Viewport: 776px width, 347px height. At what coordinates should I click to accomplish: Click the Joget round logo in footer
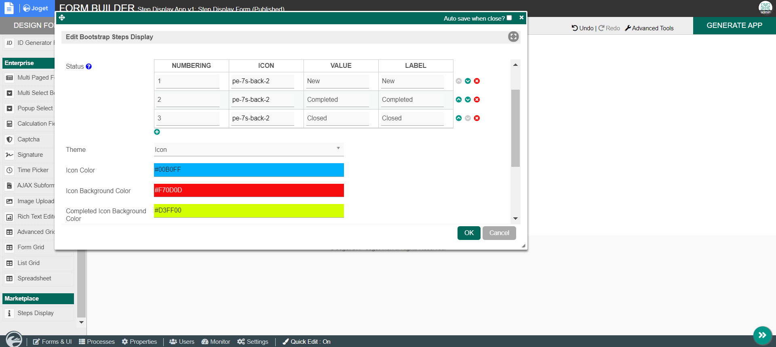click(14, 339)
